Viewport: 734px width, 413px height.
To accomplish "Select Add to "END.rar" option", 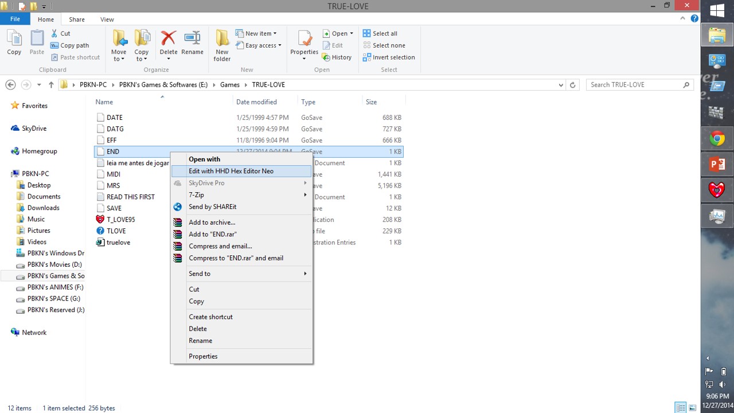I will pos(212,234).
